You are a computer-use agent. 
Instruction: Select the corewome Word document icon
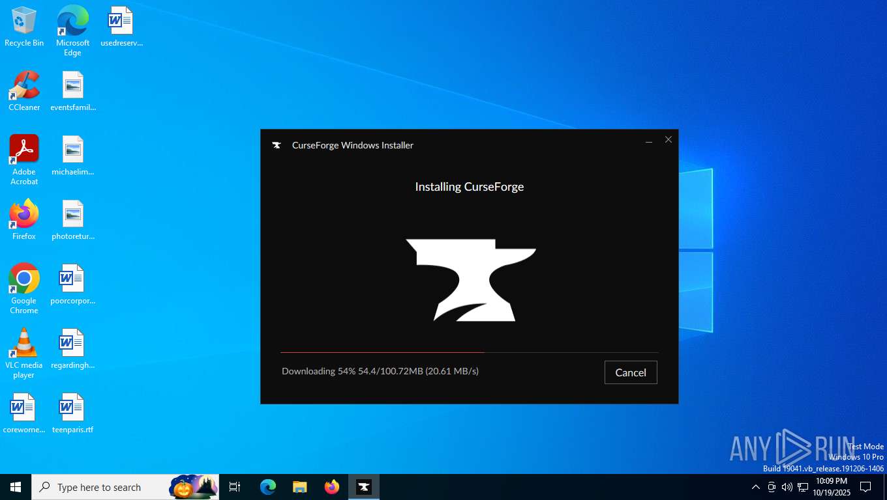coord(24,413)
